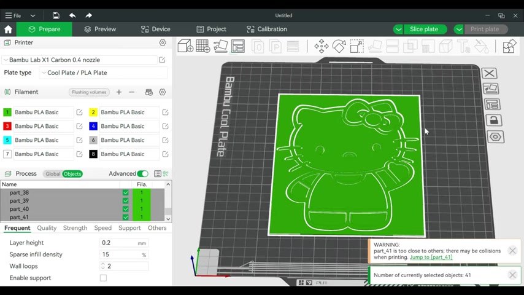Click filament 3 red color swatch
The width and height of the screenshot is (524, 295).
(7, 126)
